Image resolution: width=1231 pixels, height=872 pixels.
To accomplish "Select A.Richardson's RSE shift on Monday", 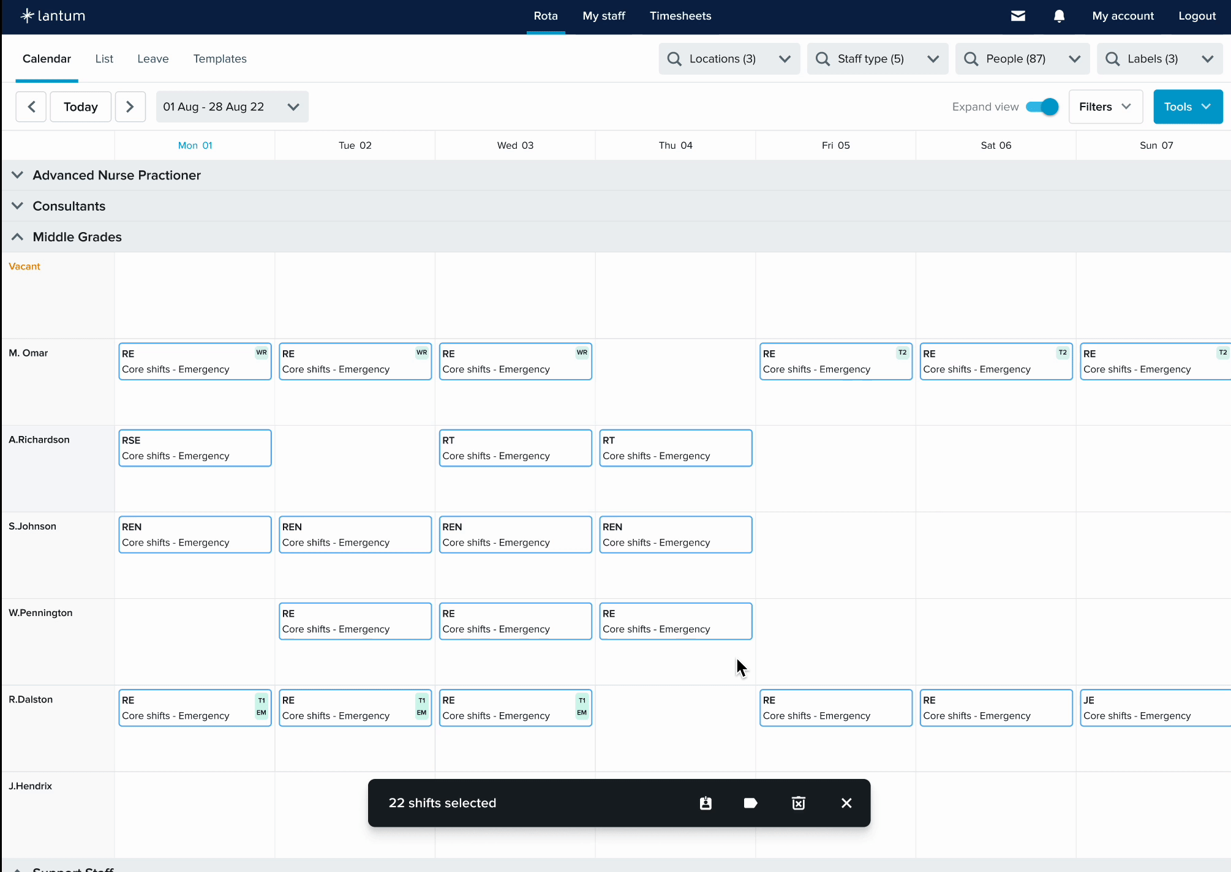I will tap(195, 448).
